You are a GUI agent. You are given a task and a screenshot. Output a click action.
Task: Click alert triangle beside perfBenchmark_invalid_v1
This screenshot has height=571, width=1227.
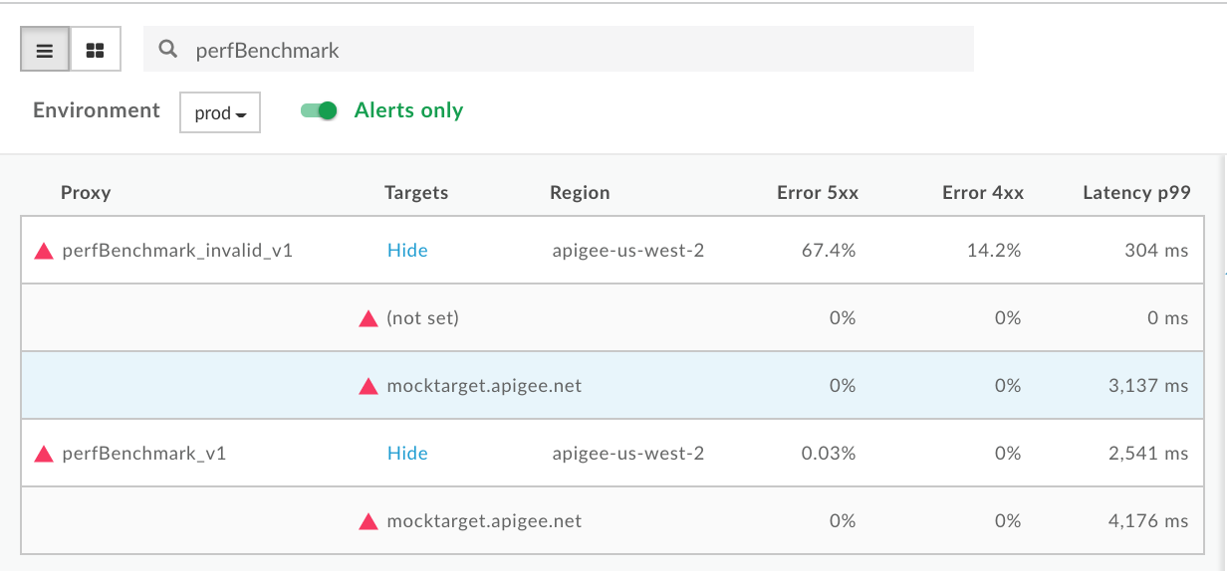tap(44, 251)
